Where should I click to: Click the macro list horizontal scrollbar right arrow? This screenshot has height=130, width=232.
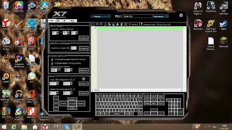pos(182,90)
